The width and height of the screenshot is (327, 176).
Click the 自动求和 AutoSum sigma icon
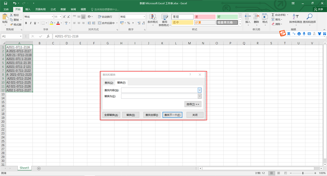[x=273, y=15]
